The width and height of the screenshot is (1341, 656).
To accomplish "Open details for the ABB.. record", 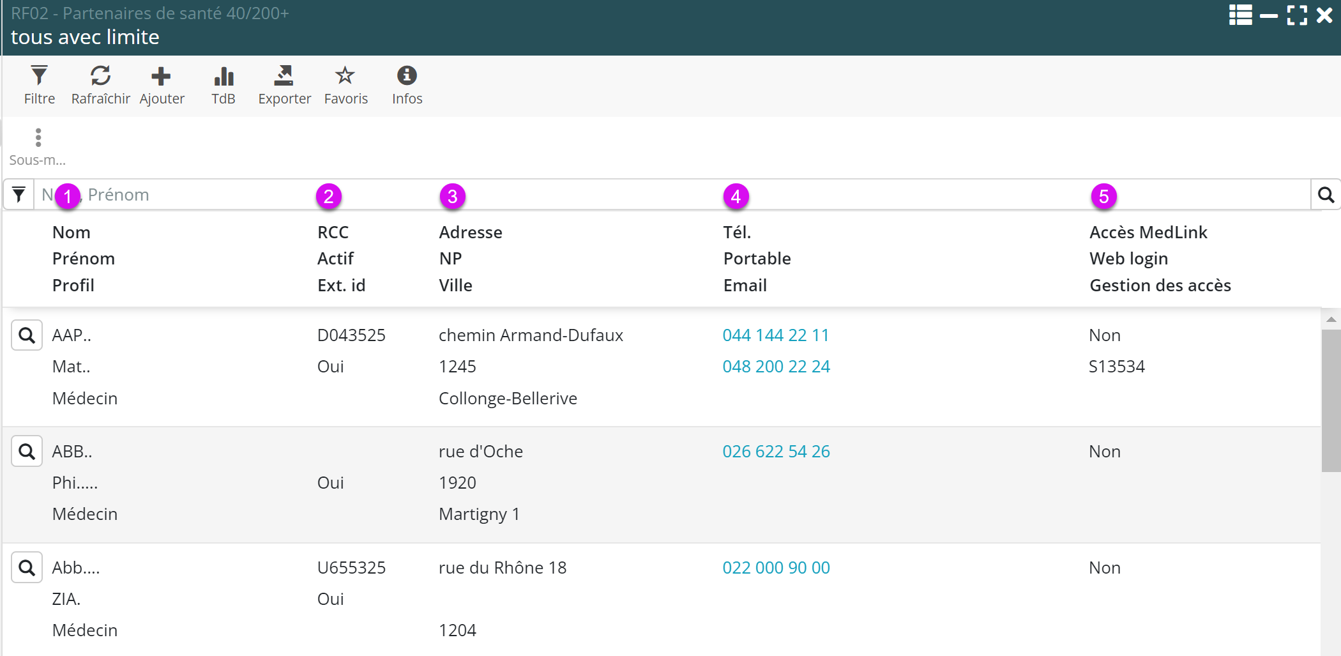I will (27, 452).
